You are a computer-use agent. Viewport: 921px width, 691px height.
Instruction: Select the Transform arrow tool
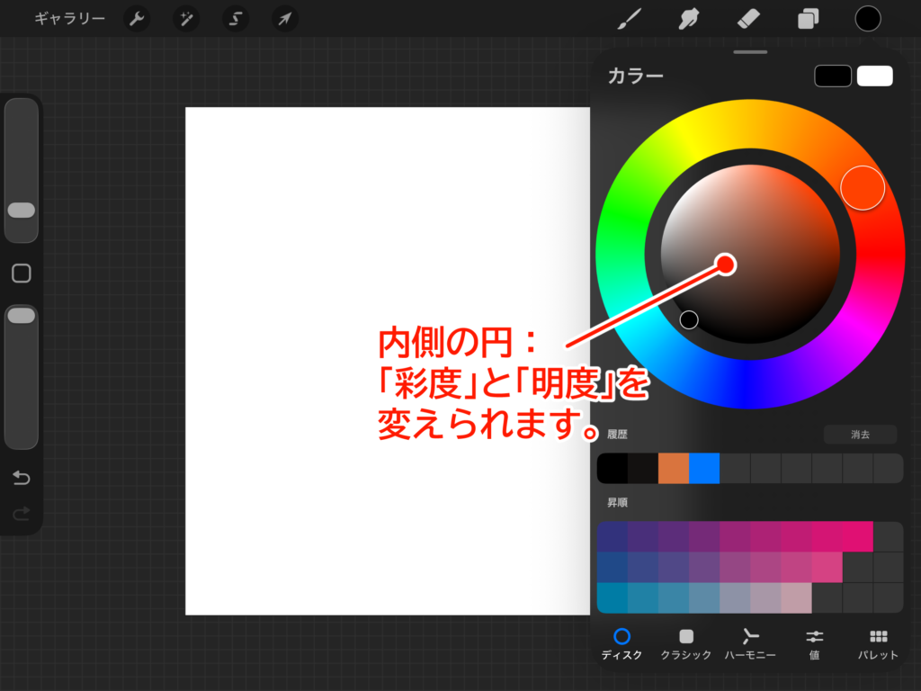285,19
